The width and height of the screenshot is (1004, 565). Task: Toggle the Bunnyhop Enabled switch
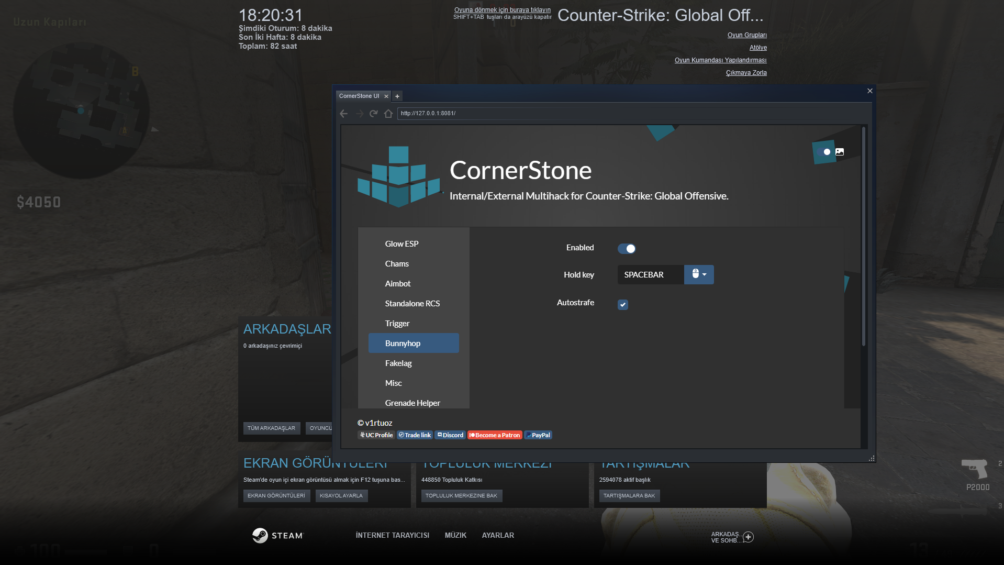point(627,249)
